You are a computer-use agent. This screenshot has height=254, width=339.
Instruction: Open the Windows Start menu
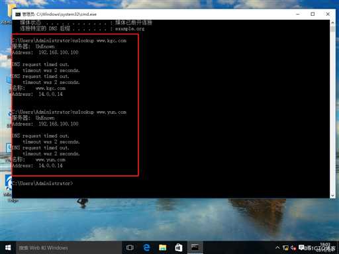point(8,247)
